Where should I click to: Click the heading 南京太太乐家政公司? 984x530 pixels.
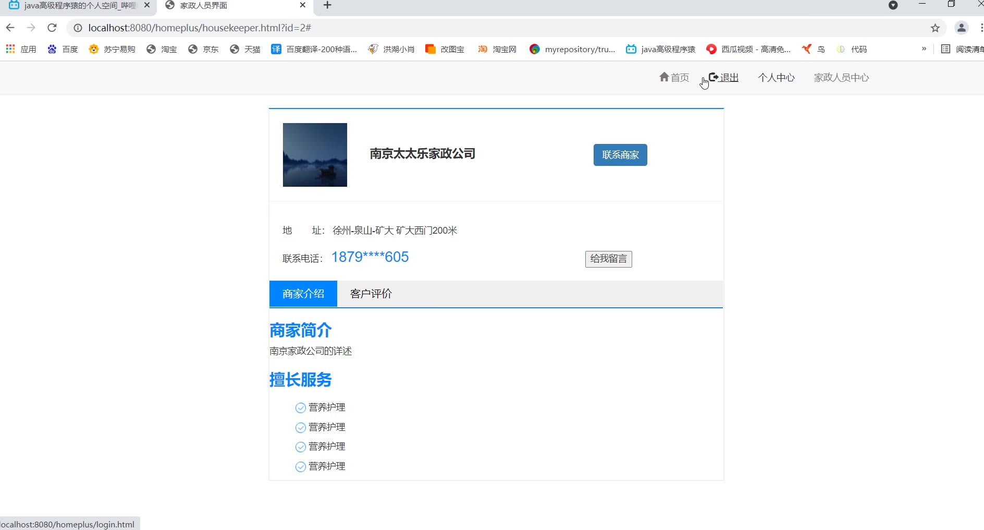423,154
